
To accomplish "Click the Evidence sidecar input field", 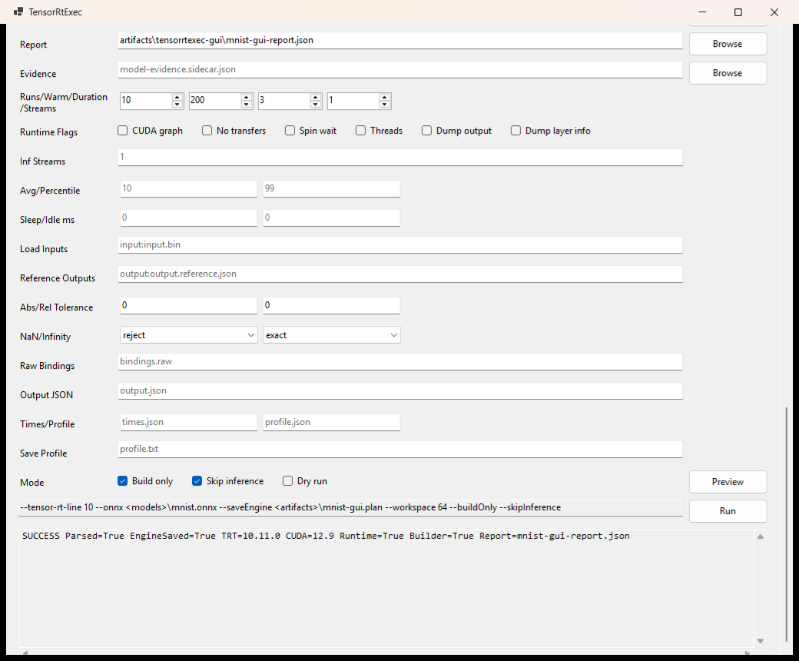I will (x=400, y=70).
